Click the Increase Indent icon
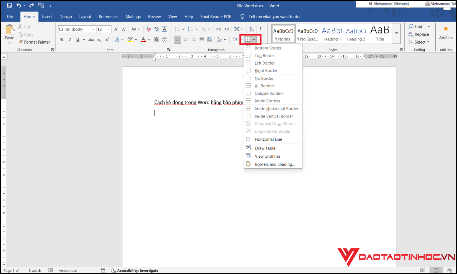Image resolution: width=457 pixels, height=274 pixels. pyautogui.click(x=227, y=29)
